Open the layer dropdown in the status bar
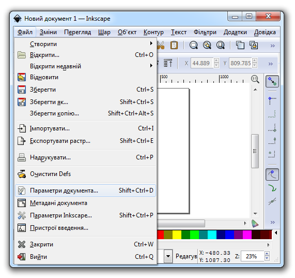The width and height of the screenshot is (295, 278). [168, 256]
